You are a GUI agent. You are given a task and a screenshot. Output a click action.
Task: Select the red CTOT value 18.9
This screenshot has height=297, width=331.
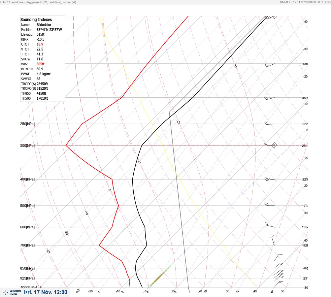[40, 44]
